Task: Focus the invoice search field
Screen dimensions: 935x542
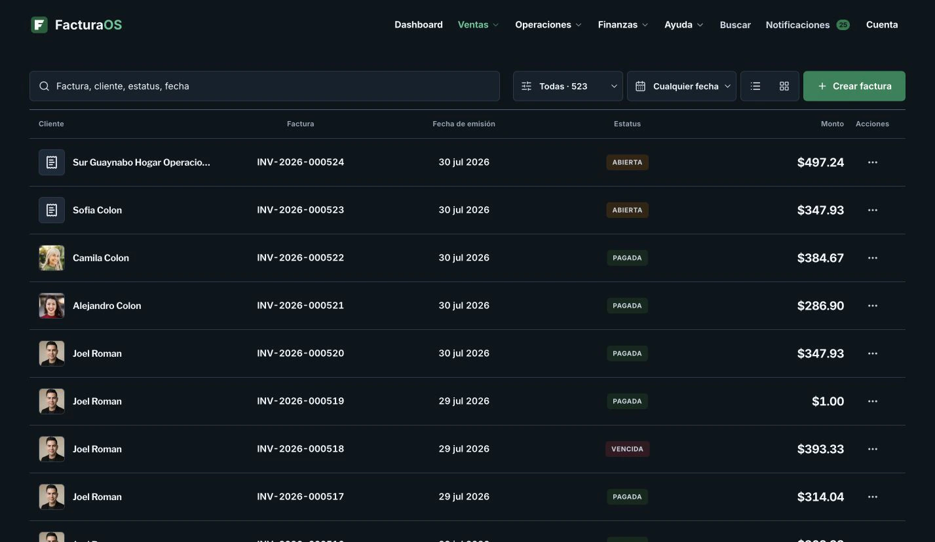Action: pos(265,86)
